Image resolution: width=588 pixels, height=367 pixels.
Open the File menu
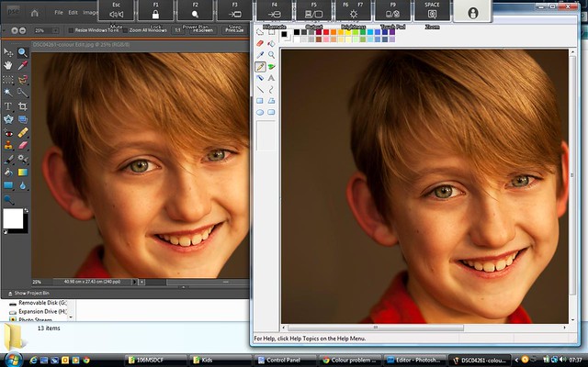click(x=58, y=13)
